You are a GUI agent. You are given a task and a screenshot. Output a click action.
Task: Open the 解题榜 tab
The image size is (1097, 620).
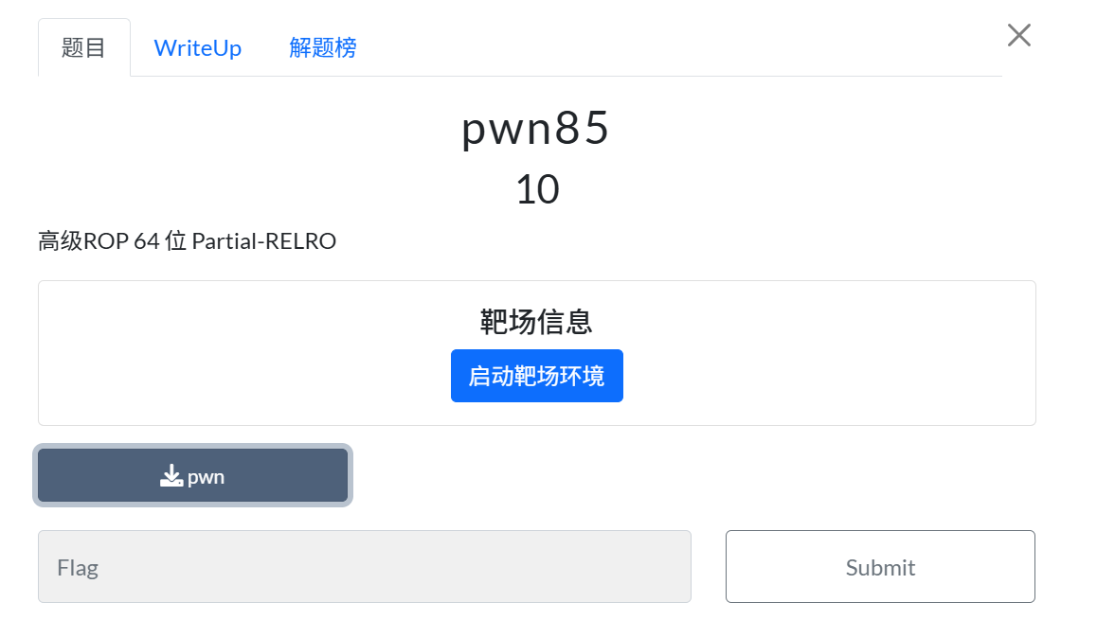coord(322,48)
